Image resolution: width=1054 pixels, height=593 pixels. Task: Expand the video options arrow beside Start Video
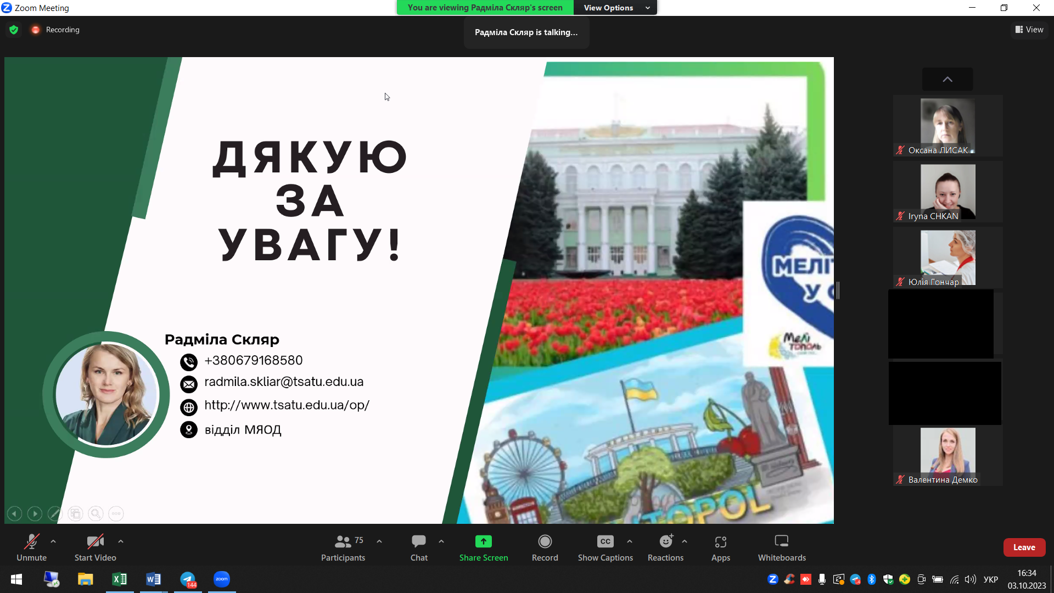[x=121, y=541]
